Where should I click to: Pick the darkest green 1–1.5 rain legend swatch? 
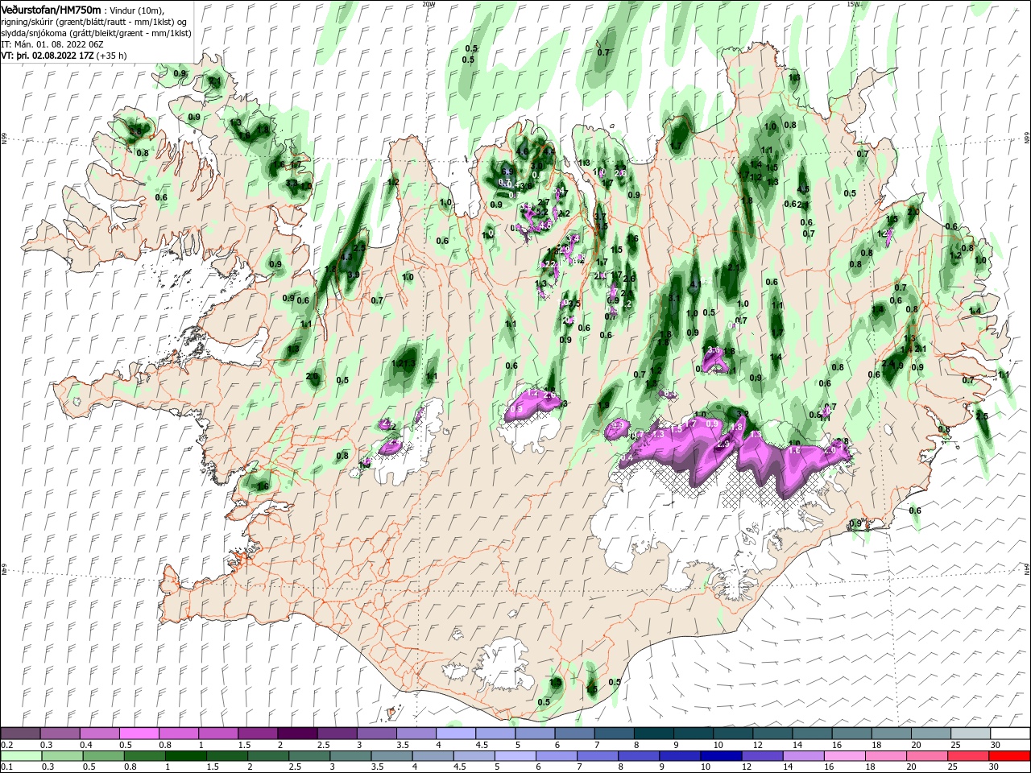(x=185, y=756)
